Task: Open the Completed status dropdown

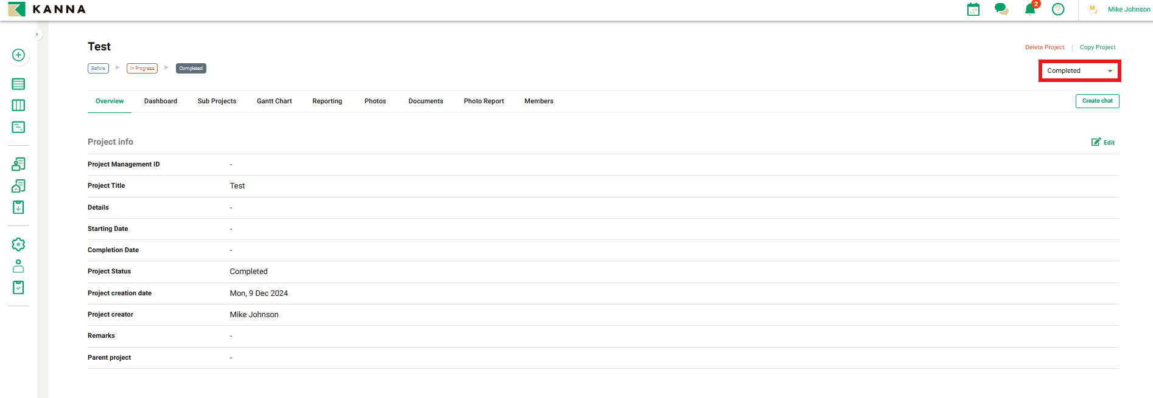Action: [1079, 71]
